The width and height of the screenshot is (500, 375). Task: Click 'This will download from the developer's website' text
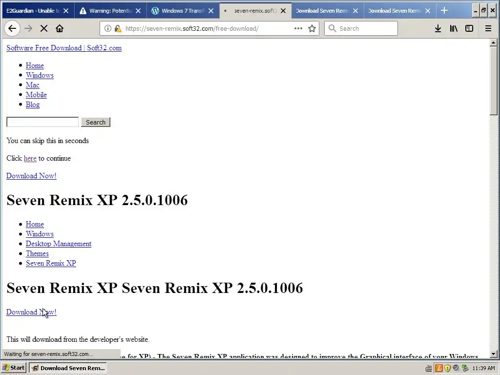tap(78, 339)
